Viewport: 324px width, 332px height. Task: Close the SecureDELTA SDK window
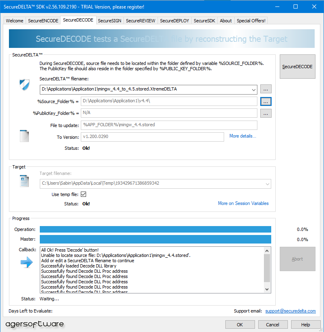pyautogui.click(x=314, y=6)
